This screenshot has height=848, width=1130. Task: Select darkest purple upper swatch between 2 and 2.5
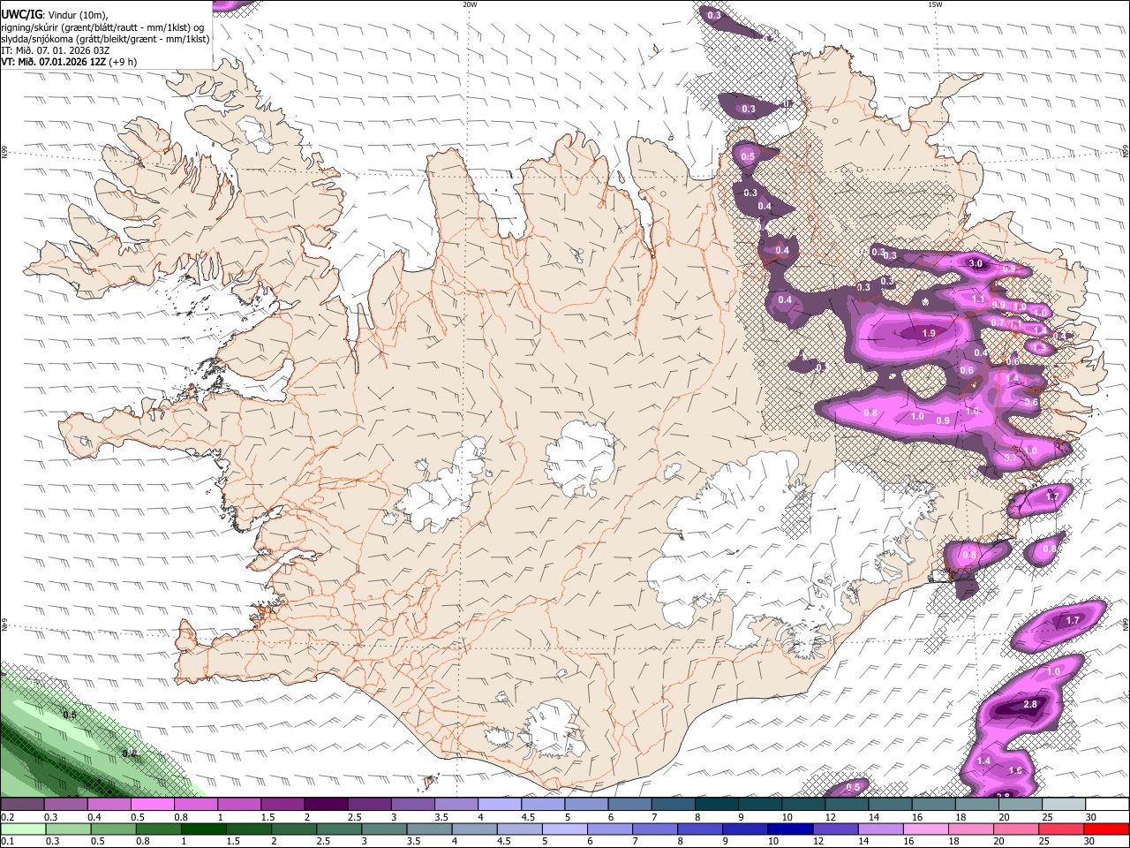[x=326, y=805]
